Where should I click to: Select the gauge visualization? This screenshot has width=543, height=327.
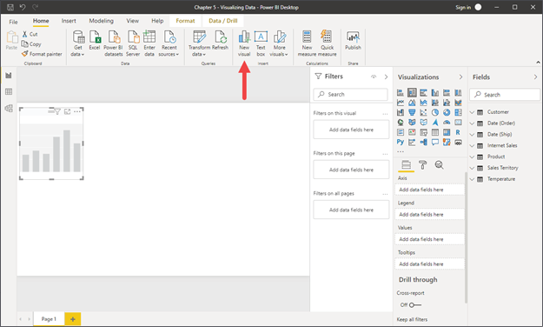(447, 122)
